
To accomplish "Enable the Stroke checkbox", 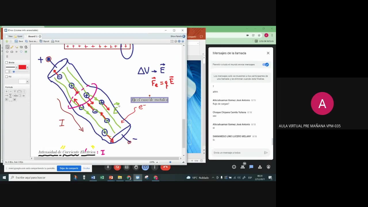I will pyautogui.click(x=7, y=62).
